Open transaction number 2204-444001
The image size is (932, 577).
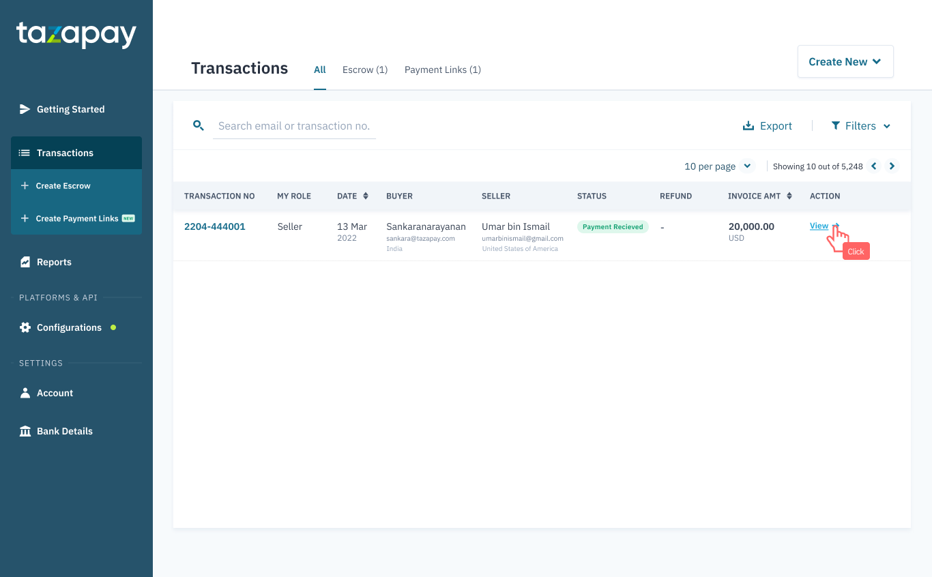point(215,226)
